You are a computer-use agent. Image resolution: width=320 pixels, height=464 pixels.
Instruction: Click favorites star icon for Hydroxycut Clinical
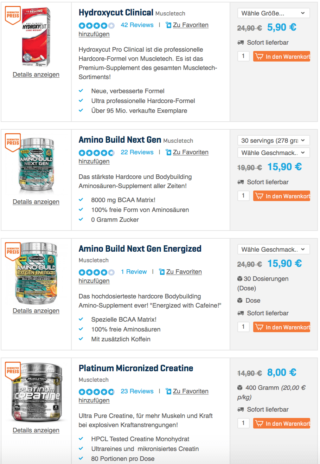coord(168,25)
